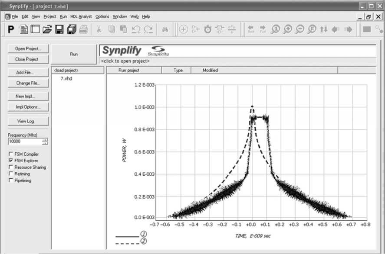Click the stopwatch timing icon

tap(208, 29)
